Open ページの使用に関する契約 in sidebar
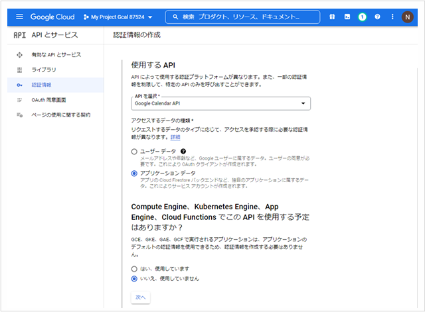 [x=56, y=115]
